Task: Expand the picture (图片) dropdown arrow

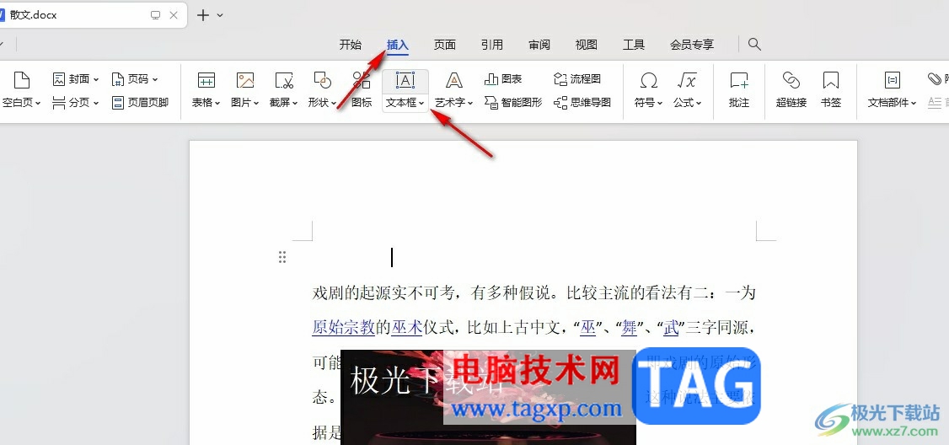Action: click(x=256, y=104)
